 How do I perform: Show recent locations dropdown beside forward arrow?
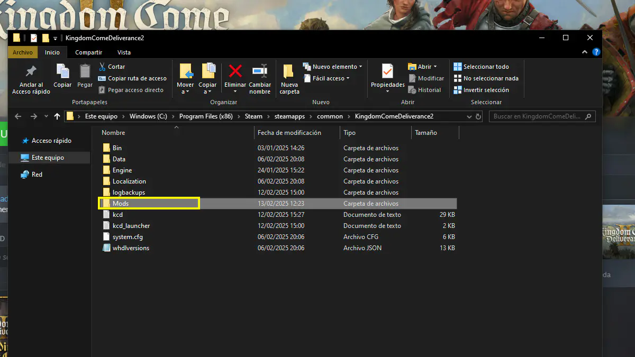click(x=46, y=116)
